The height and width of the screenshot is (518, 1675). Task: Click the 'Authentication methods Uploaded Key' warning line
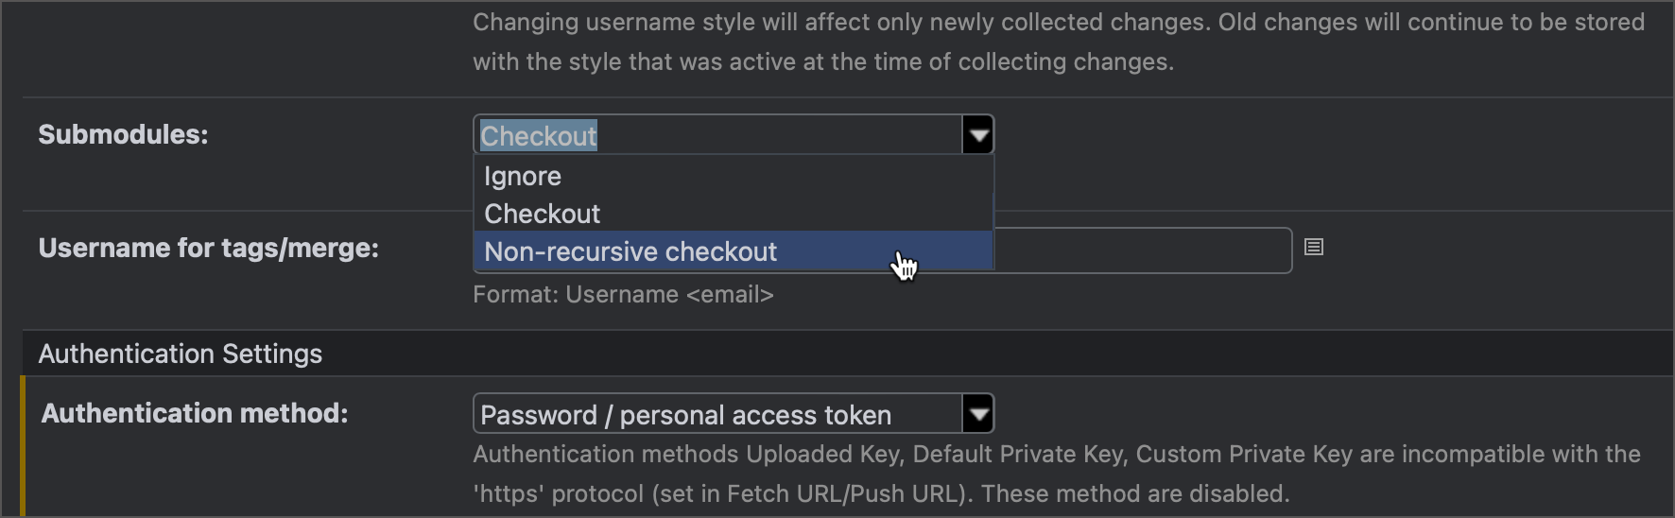click(x=1056, y=455)
